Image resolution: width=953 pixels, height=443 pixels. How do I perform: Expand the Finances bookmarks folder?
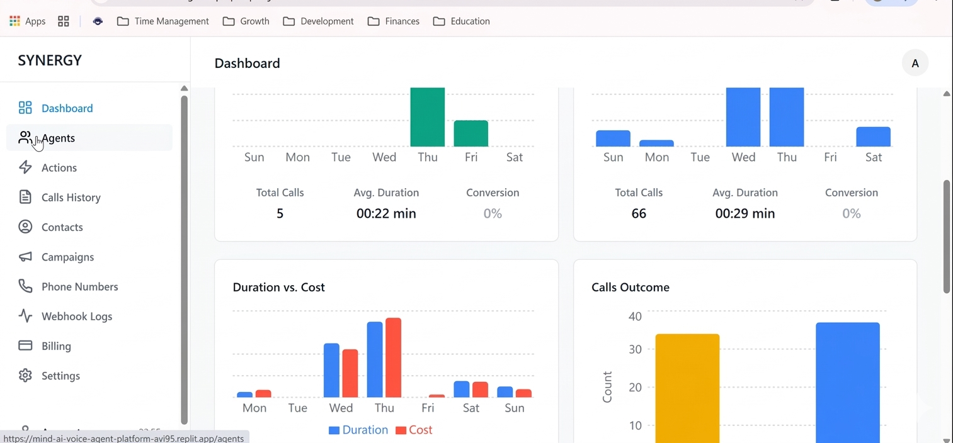[x=394, y=21]
